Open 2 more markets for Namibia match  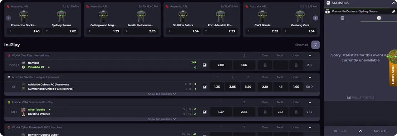[309, 65]
